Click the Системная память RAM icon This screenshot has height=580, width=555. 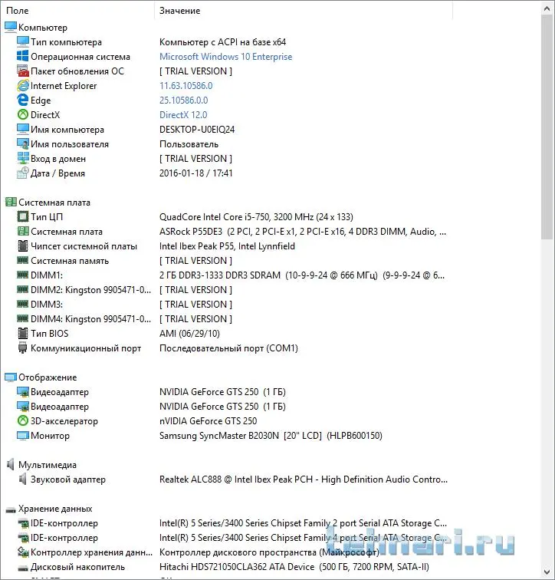[22, 260]
